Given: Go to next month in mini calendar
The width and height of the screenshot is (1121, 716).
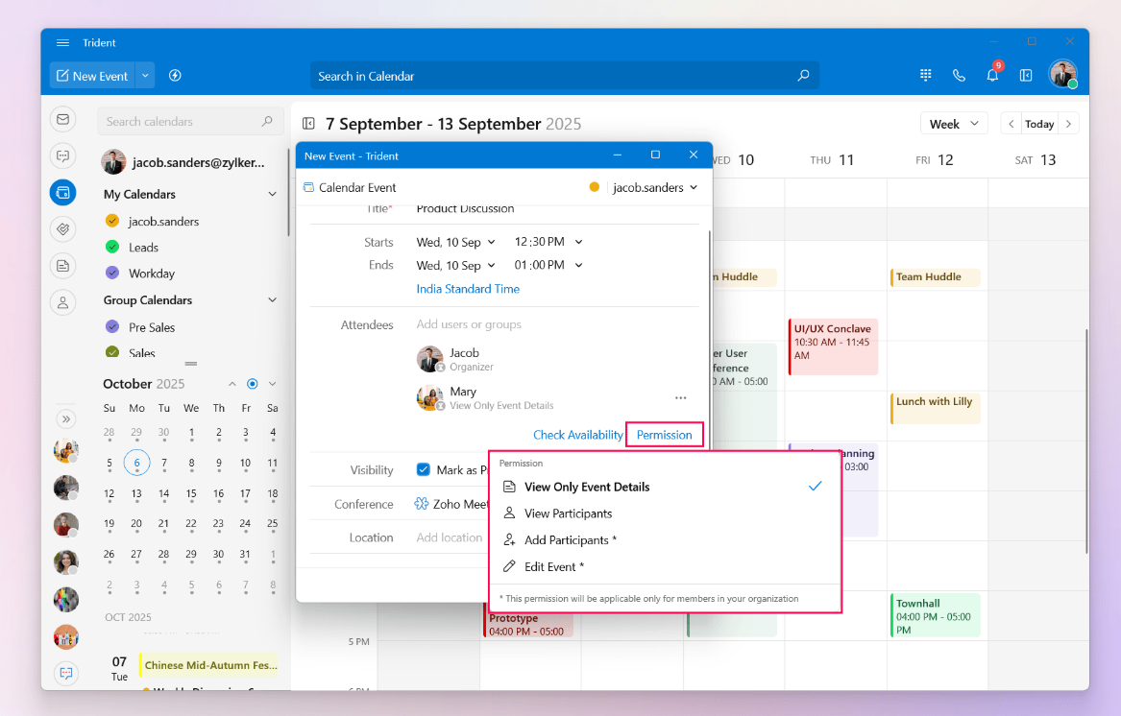Looking at the screenshot, I should click(273, 384).
